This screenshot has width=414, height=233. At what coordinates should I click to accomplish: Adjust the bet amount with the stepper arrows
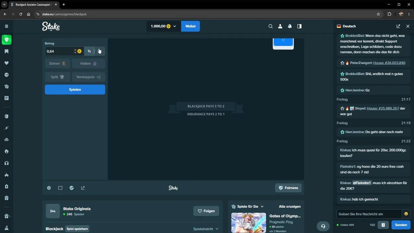click(x=75, y=51)
